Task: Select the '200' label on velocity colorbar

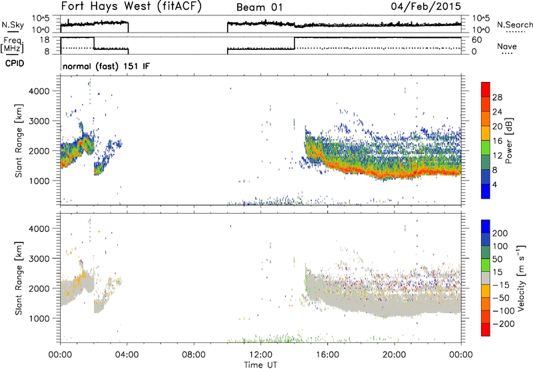Action: pyautogui.click(x=500, y=233)
